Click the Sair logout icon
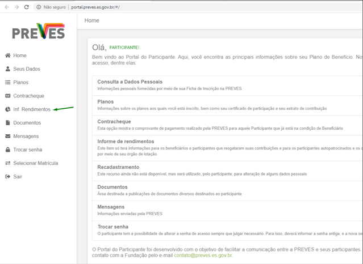The height and width of the screenshot is (264, 363). [x=8, y=177]
